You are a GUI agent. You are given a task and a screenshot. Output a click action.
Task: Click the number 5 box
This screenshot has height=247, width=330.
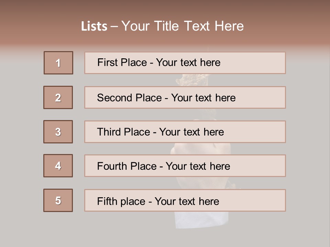[x=58, y=200]
